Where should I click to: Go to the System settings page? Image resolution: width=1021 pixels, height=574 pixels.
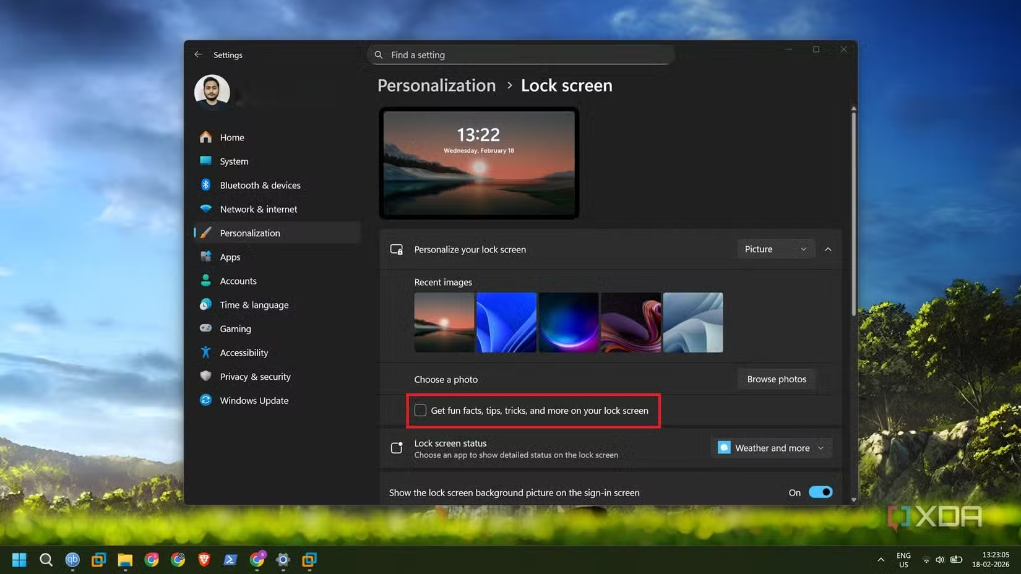(234, 161)
